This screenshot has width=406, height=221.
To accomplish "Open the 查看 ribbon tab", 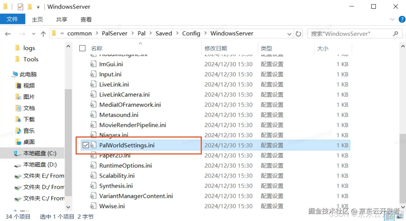I will click(86, 19).
